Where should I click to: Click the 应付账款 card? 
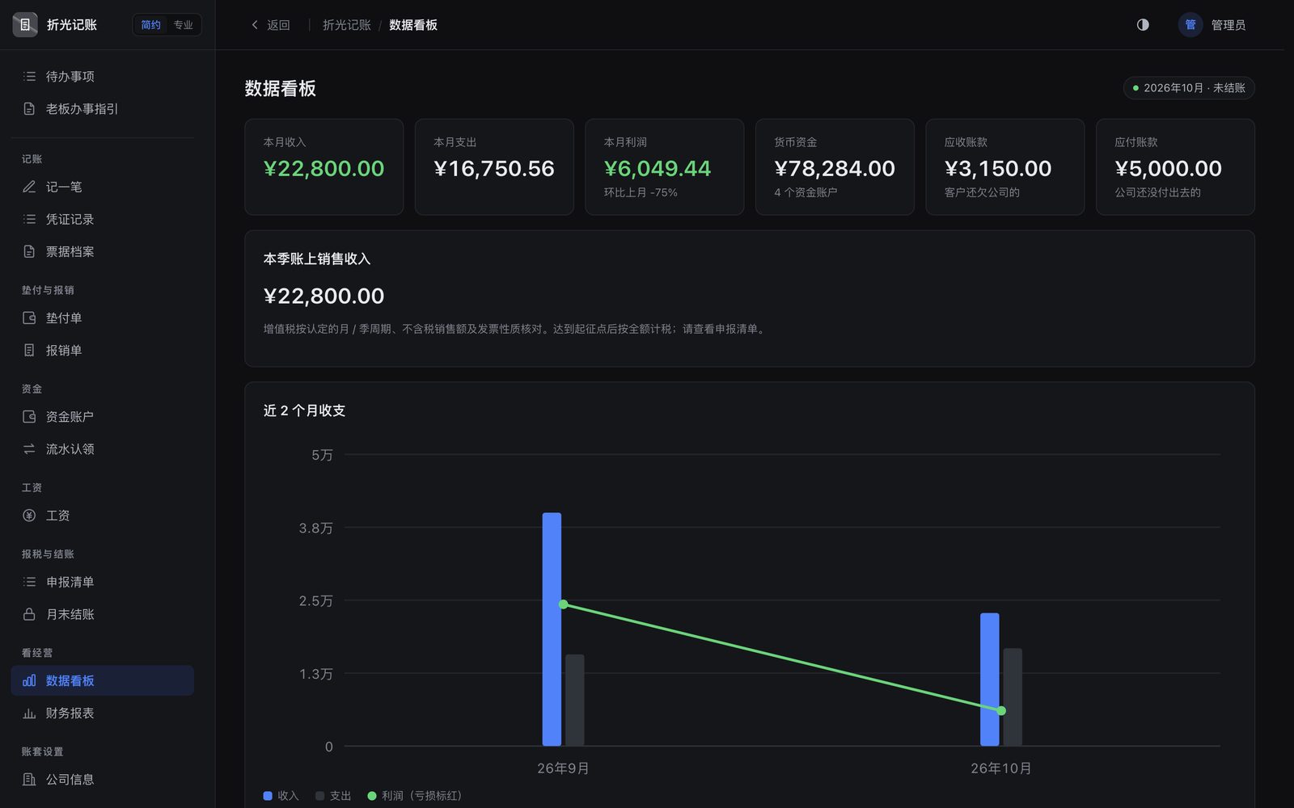click(1175, 167)
